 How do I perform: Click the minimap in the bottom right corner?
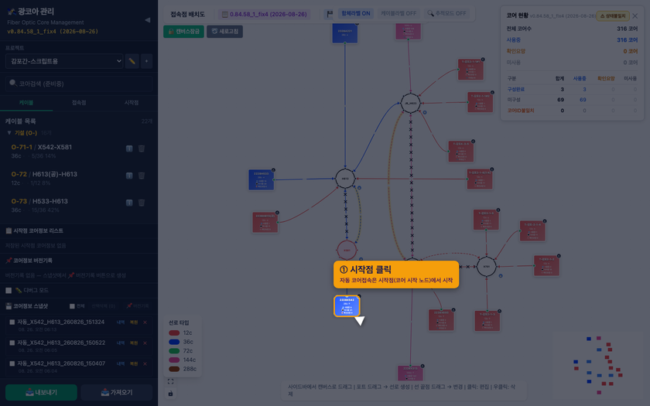point(599,364)
